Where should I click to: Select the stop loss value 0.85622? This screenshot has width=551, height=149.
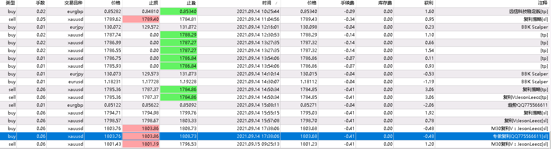[151, 105]
